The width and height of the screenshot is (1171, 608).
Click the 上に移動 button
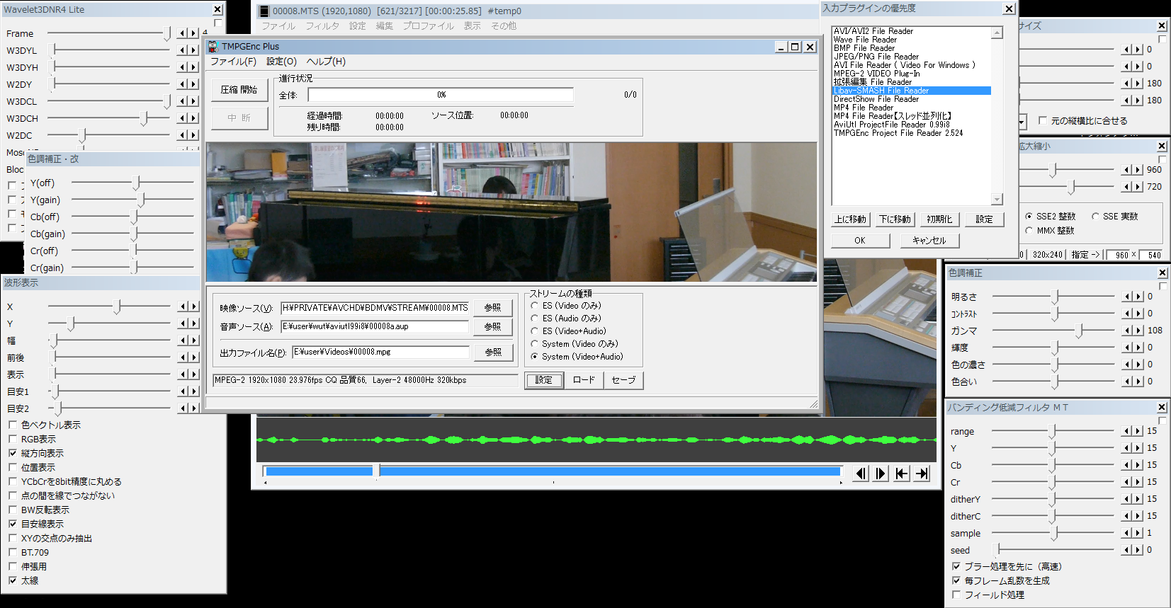pyautogui.click(x=850, y=219)
